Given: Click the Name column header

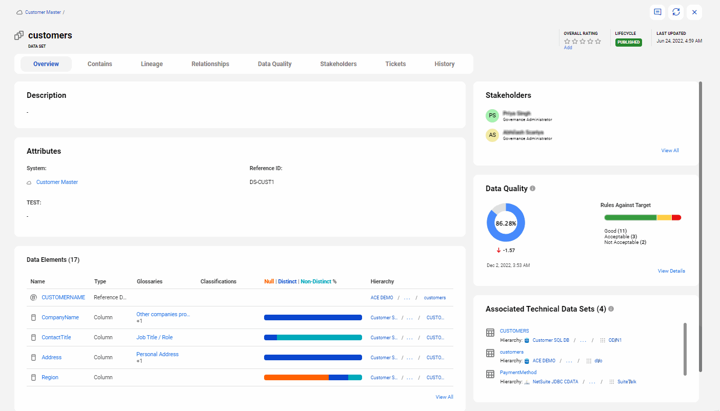Looking at the screenshot, I should pyautogui.click(x=37, y=281).
